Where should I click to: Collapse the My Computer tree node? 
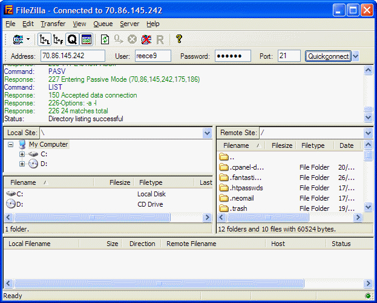(10, 144)
